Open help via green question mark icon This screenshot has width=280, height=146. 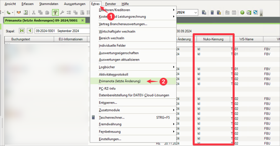tap(242, 13)
